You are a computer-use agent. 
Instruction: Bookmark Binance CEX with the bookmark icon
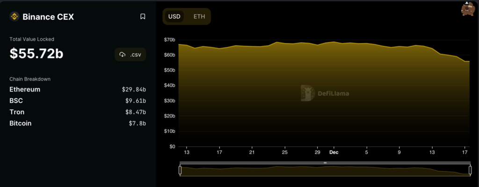[x=143, y=17]
